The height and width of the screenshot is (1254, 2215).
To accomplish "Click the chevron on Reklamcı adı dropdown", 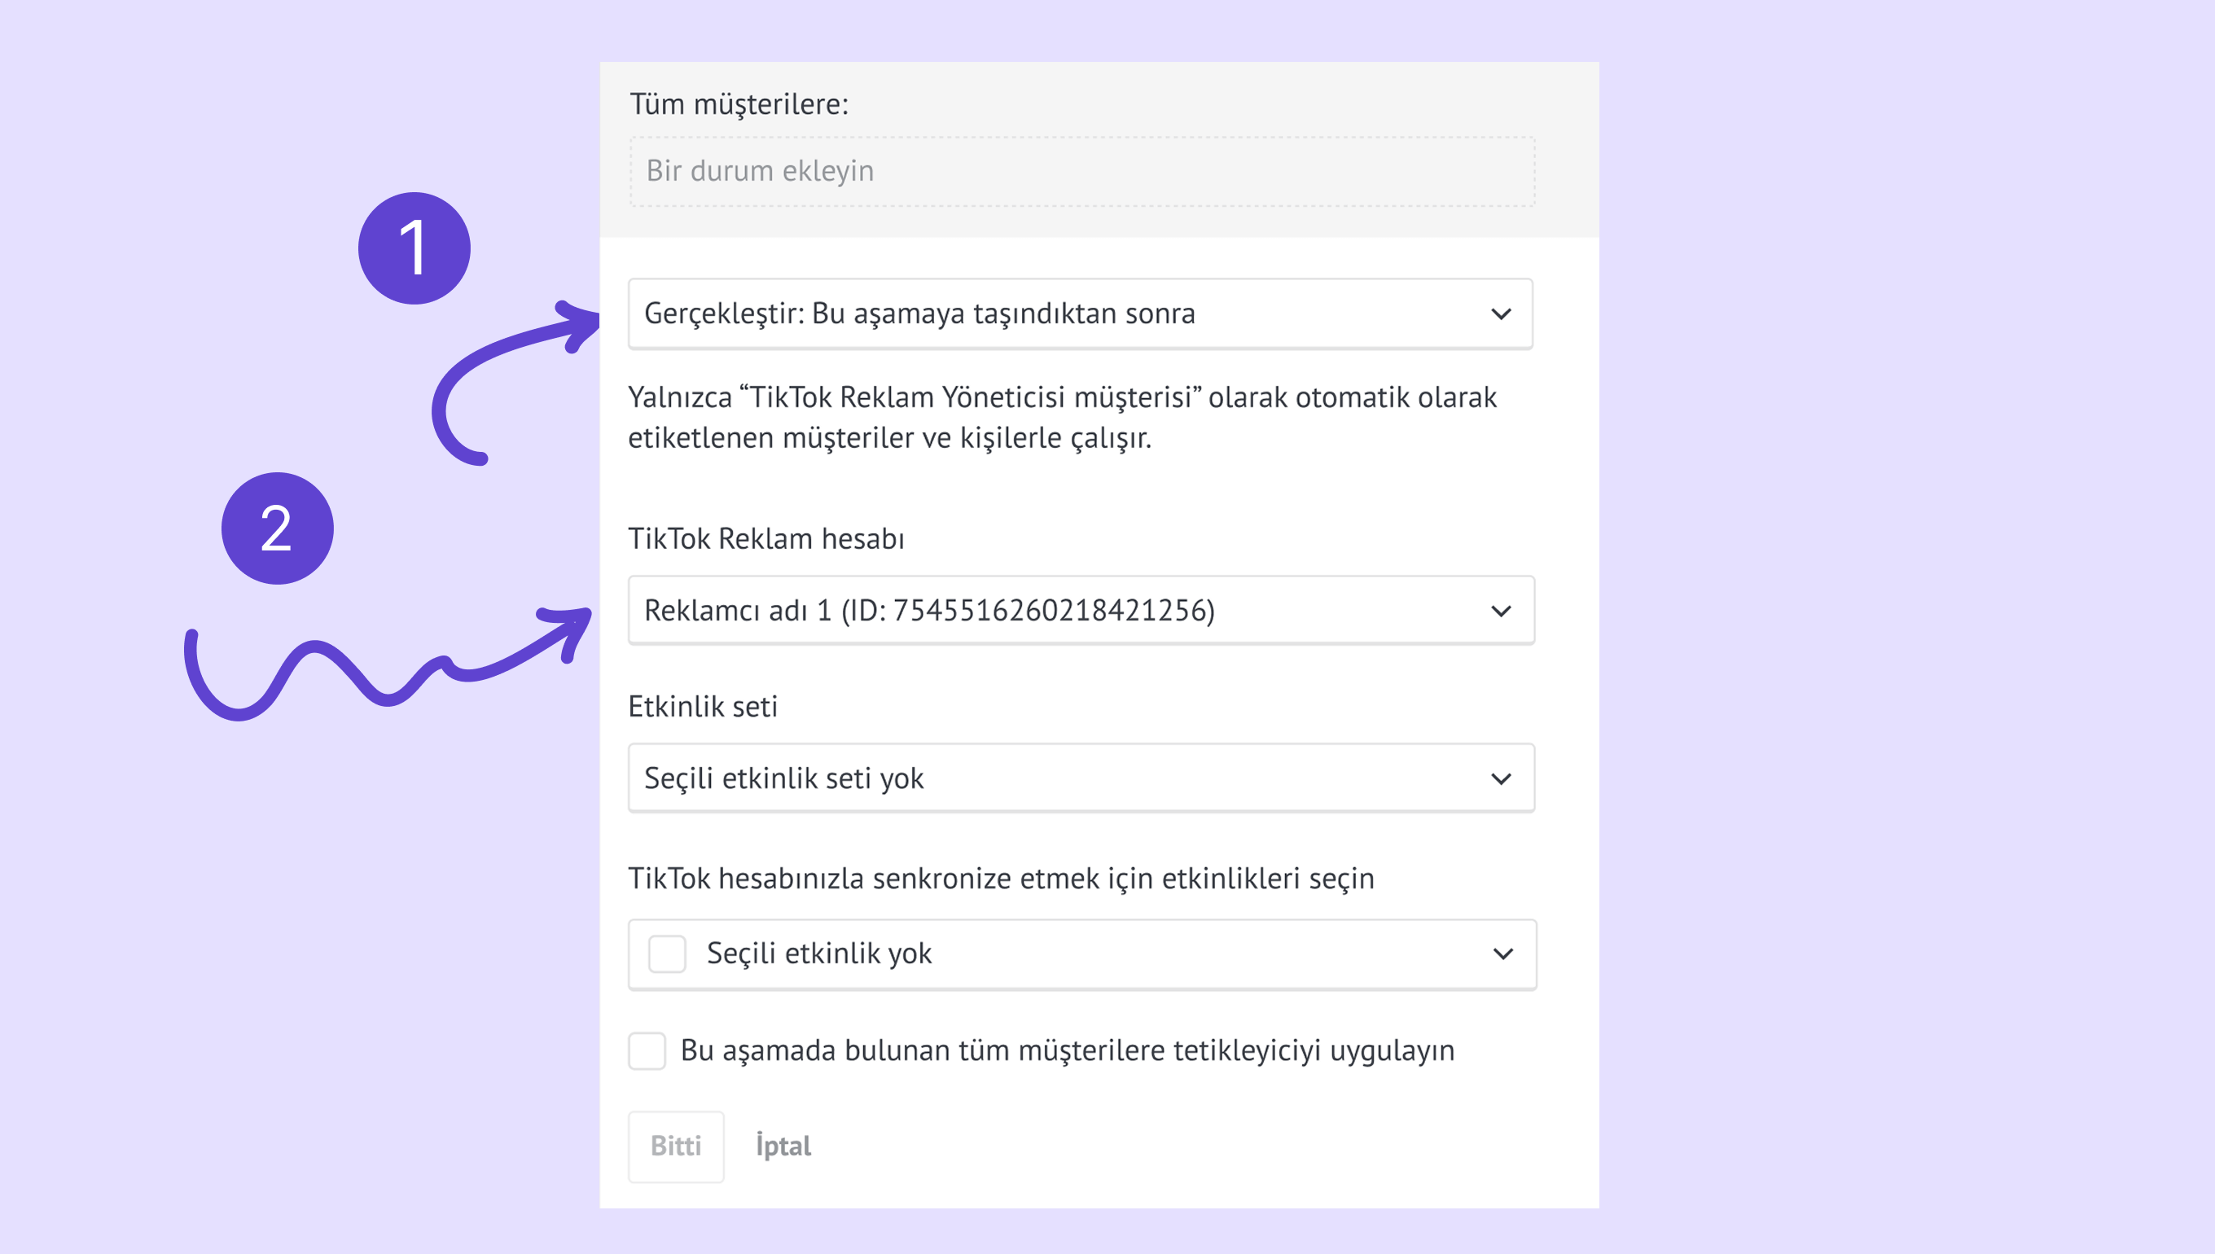I will (1500, 612).
